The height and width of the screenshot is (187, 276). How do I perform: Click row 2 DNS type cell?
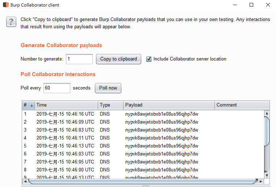(x=105, y=122)
